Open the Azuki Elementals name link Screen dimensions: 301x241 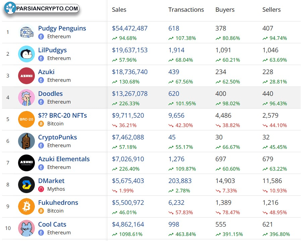pyautogui.click(x=64, y=159)
